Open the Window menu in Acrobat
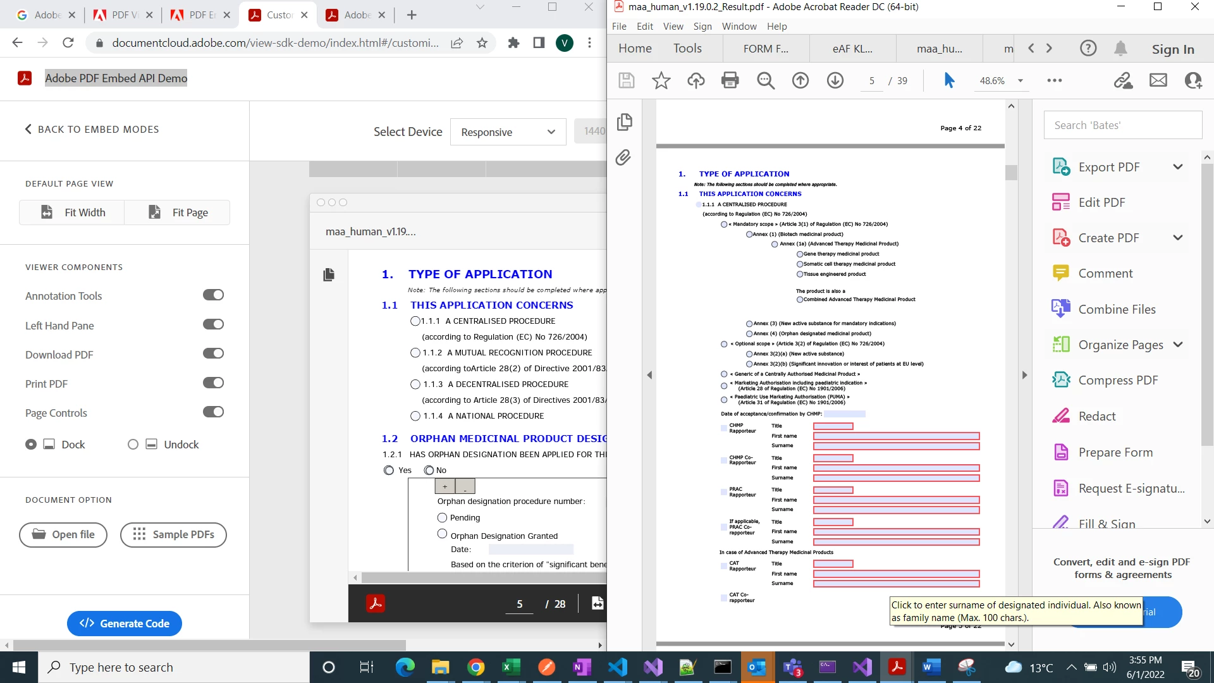Image resolution: width=1214 pixels, height=683 pixels. click(739, 27)
